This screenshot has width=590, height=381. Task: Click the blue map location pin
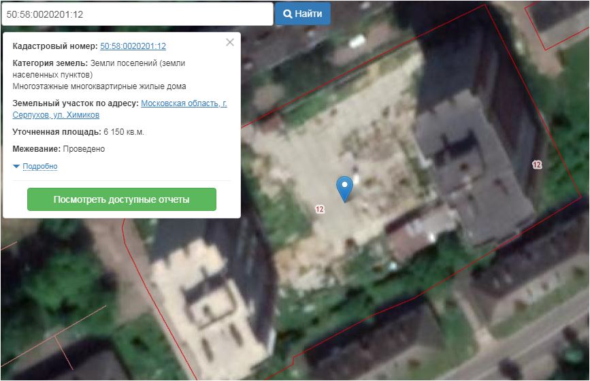coord(344,189)
